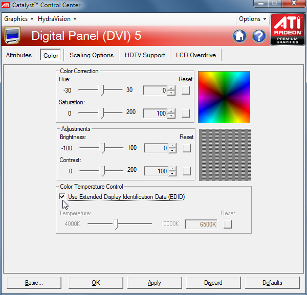
Task: Click the gray striped contrast preview
Action: [x=225, y=155]
